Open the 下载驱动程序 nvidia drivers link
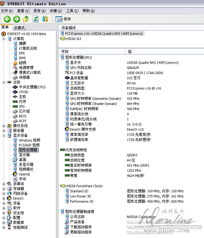This screenshot has height=238, width=204. click(164, 227)
